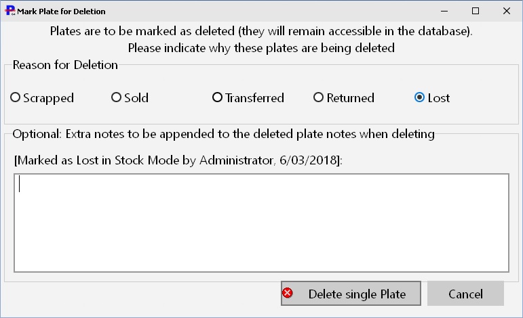
Task: Close the Mark Plate for Deletion dialog
Action: click(x=506, y=11)
